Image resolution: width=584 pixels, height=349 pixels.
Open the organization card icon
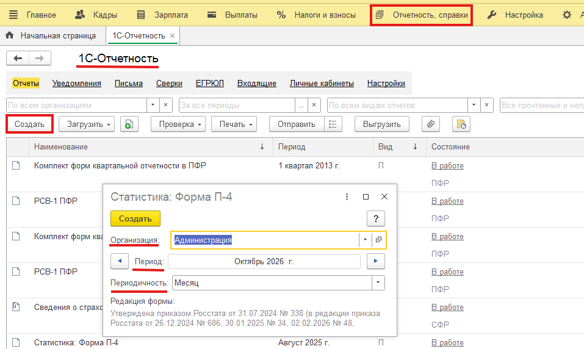point(378,240)
